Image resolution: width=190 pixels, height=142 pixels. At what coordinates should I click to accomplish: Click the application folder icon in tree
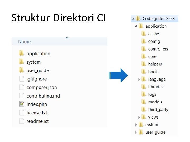pyautogui.click(x=141, y=26)
